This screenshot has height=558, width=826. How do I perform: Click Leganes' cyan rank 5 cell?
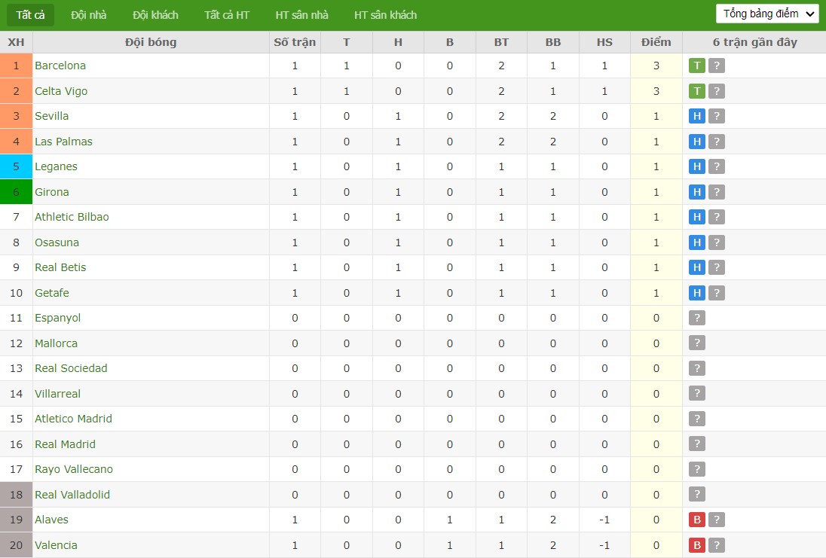coord(17,167)
